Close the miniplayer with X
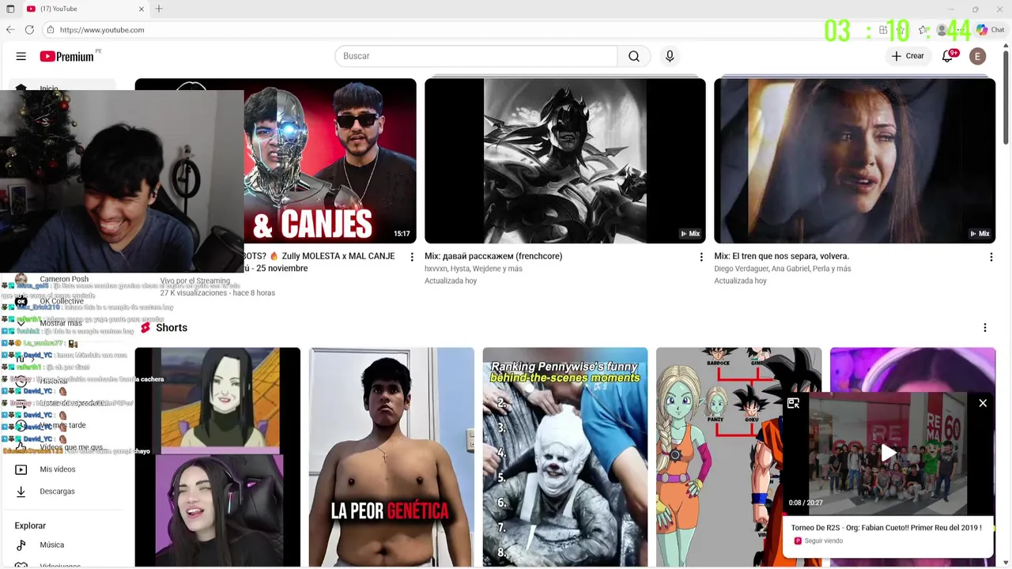Viewport: 1012px width, 569px height. pos(983,403)
